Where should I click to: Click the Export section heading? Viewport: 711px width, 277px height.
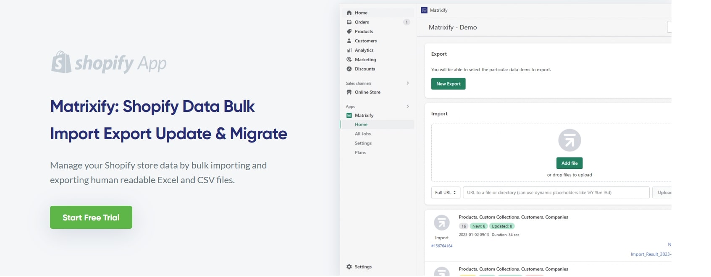pyautogui.click(x=439, y=54)
